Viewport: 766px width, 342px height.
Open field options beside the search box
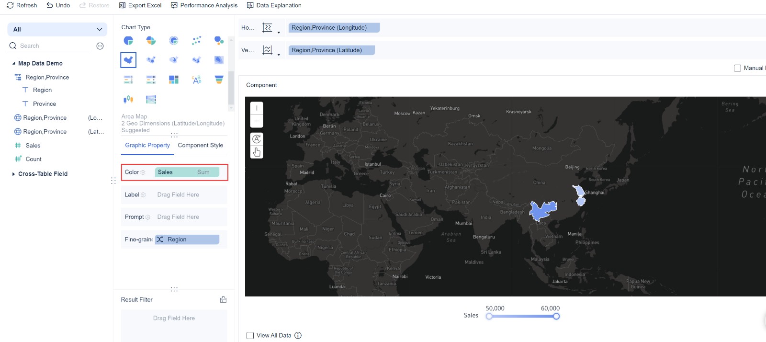pos(100,46)
